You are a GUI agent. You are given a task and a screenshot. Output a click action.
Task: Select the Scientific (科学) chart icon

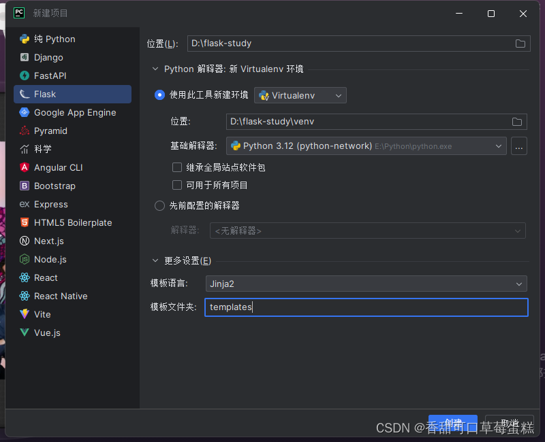(25, 149)
